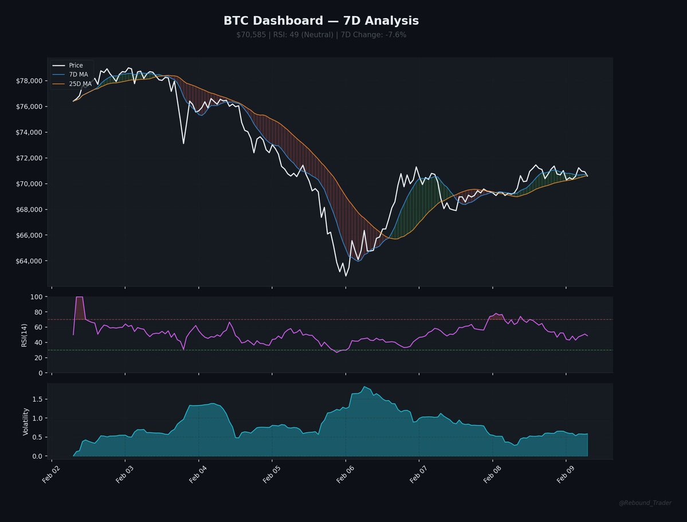
Task: Toggle visibility of the 7D MA series
Action: click(78, 74)
